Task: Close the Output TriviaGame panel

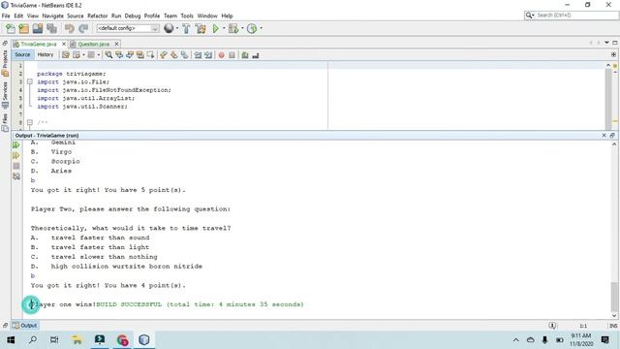Action: 604,136
